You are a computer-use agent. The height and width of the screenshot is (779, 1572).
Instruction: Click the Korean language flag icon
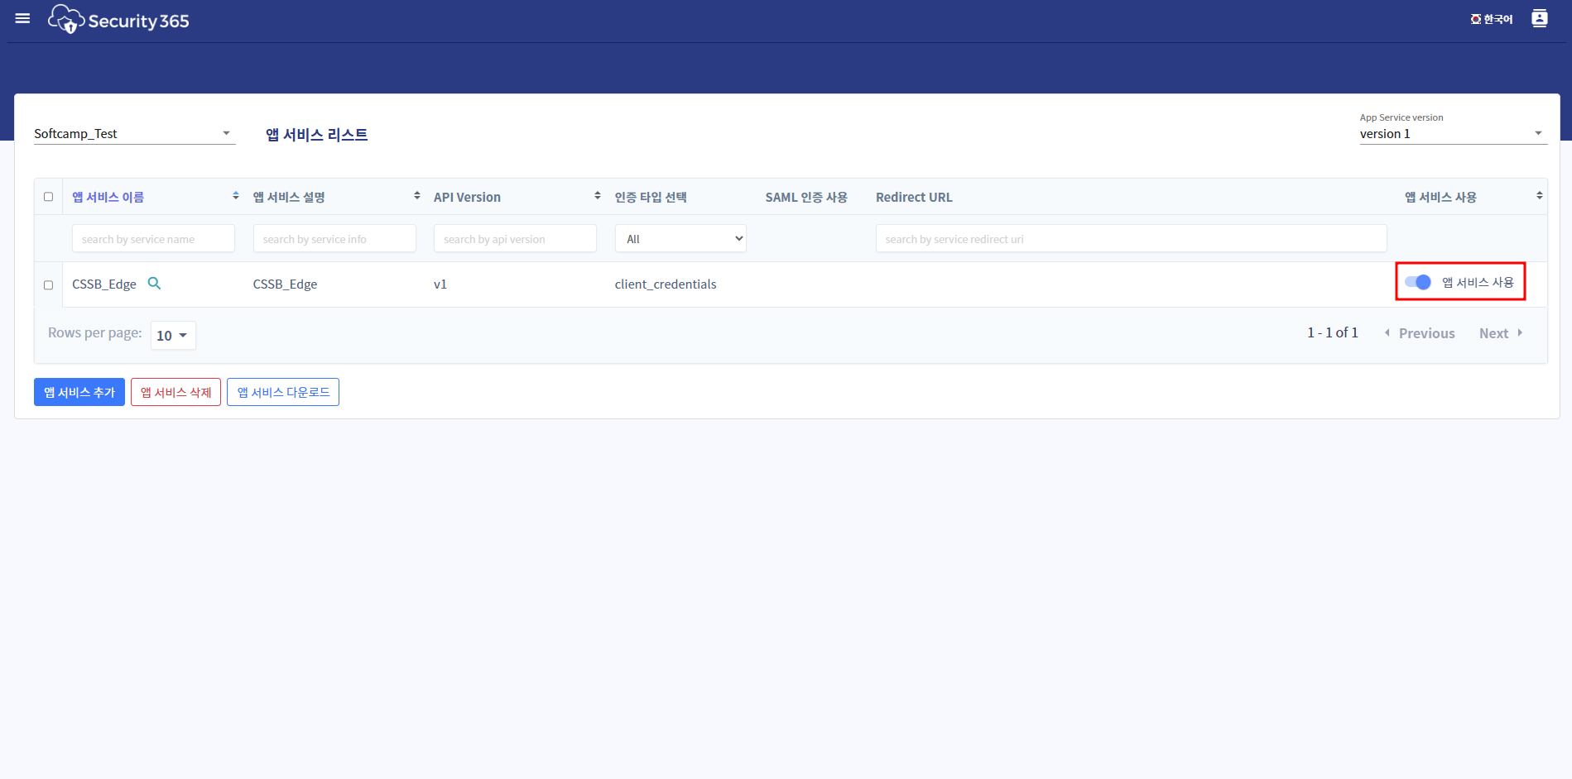pyautogui.click(x=1475, y=19)
